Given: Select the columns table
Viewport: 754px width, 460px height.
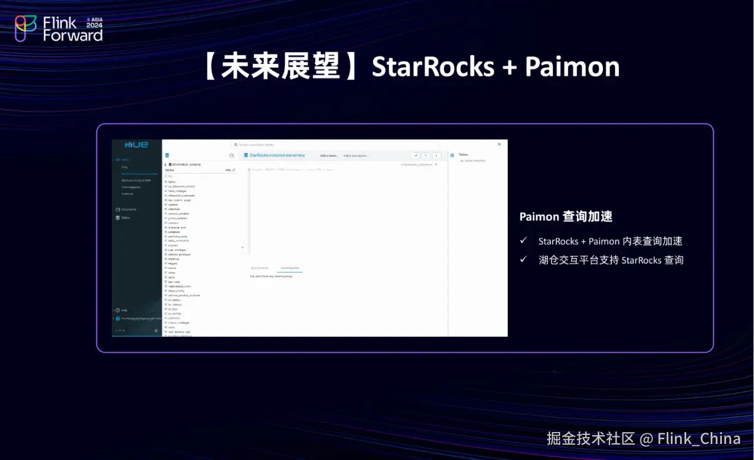Looking at the screenshot, I should click(173, 223).
